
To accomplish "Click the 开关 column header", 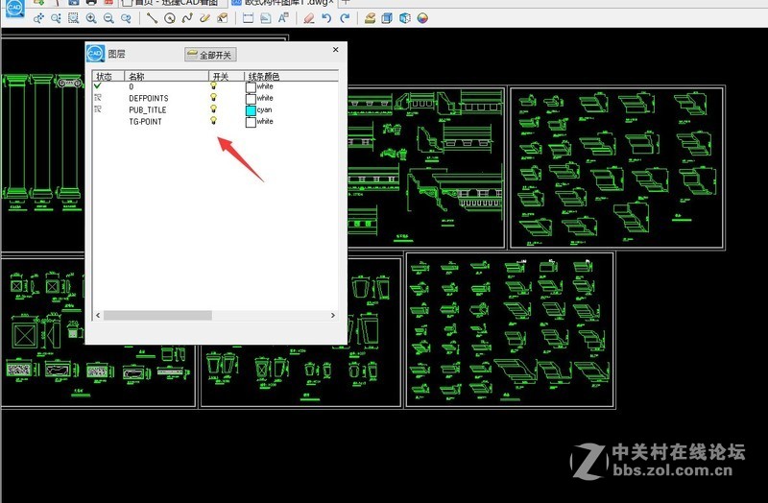I will click(227, 77).
